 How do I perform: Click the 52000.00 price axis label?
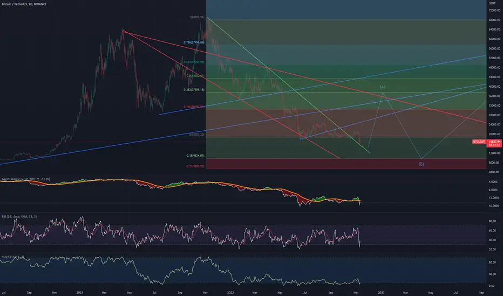pyautogui.click(x=494, y=58)
